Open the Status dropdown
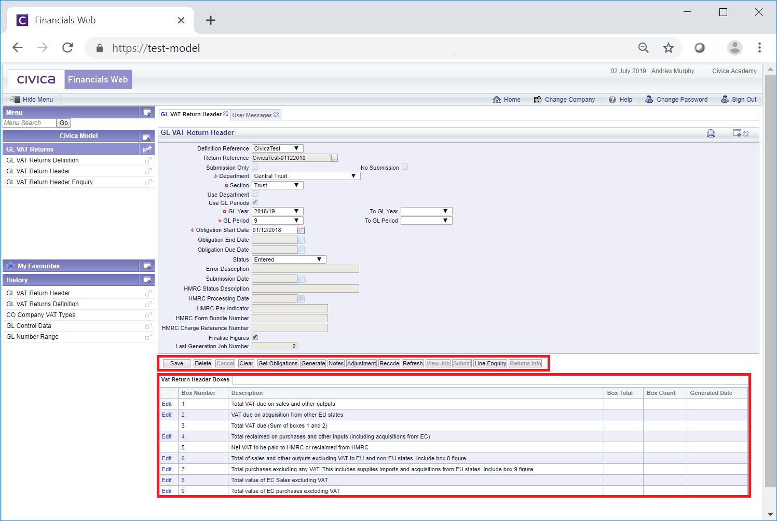Image resolution: width=777 pixels, height=521 pixels. [x=289, y=259]
